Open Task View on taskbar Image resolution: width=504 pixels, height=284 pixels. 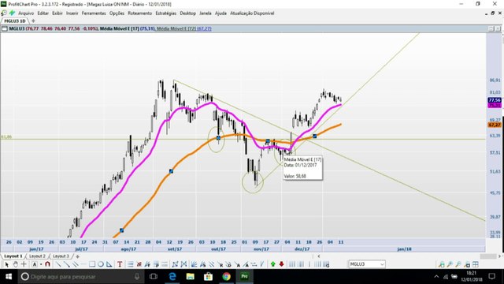(x=154, y=277)
